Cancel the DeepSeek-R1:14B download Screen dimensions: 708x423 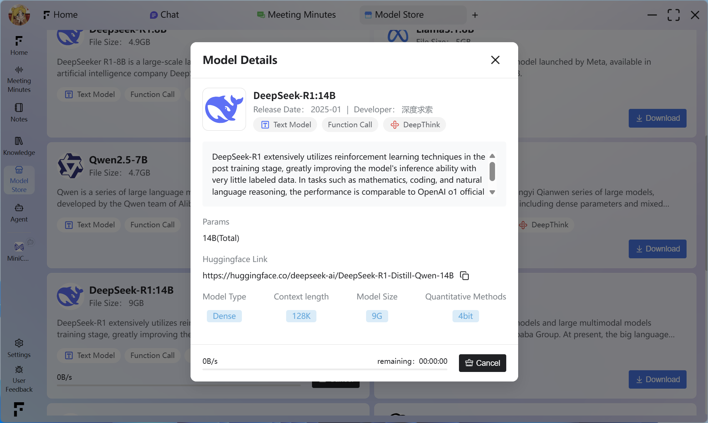pos(482,363)
